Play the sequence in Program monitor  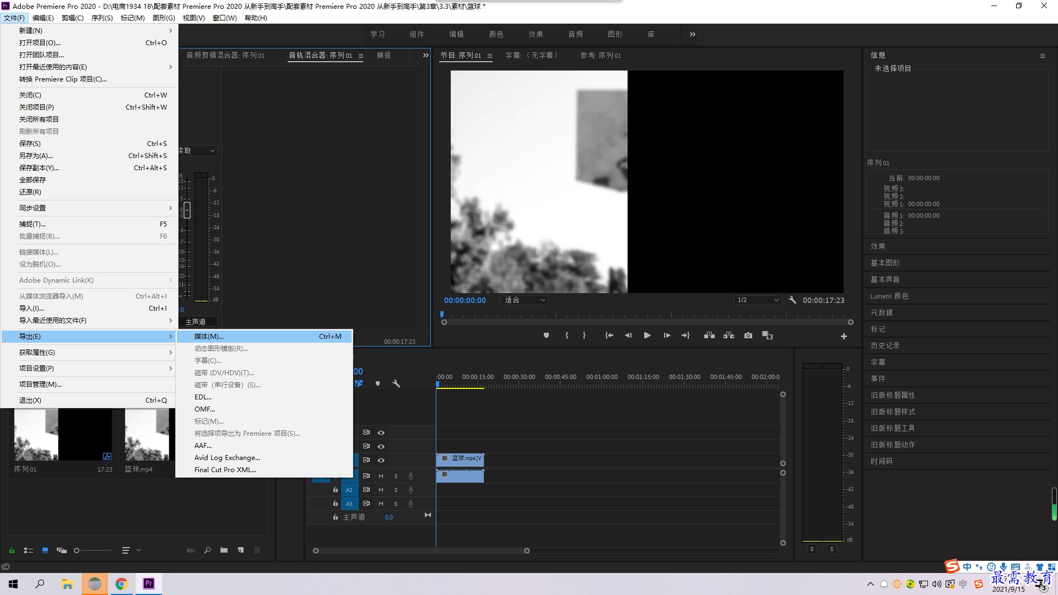coord(647,336)
